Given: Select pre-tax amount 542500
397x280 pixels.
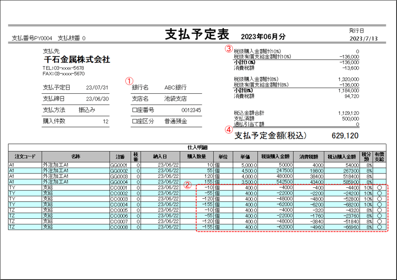Looking at the screenshot, I should [284, 182].
